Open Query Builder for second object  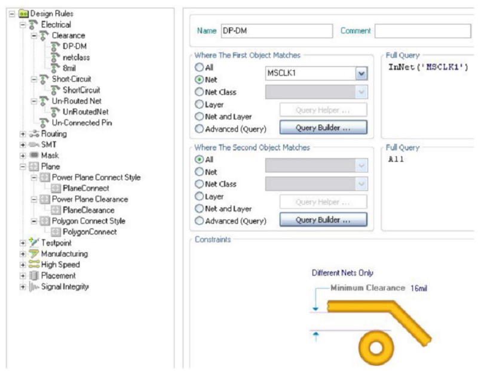coord(323,220)
